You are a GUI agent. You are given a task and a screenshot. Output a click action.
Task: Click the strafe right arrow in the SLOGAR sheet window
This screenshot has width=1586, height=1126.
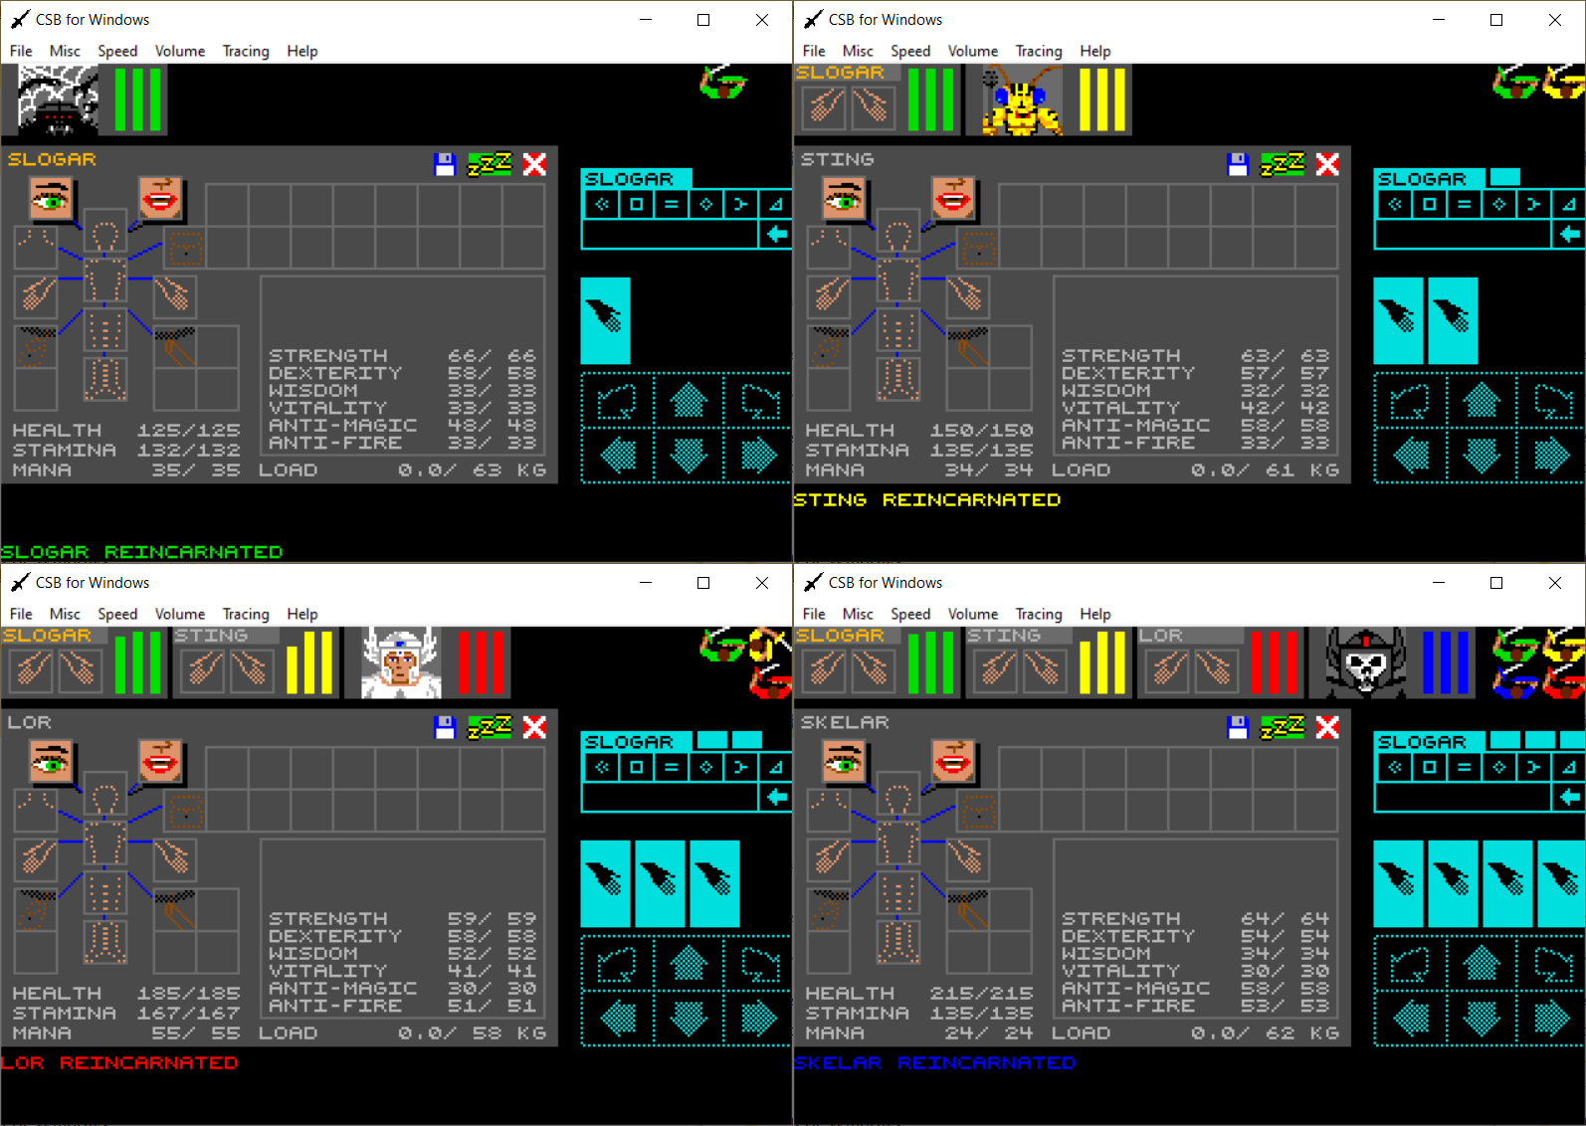tap(758, 455)
